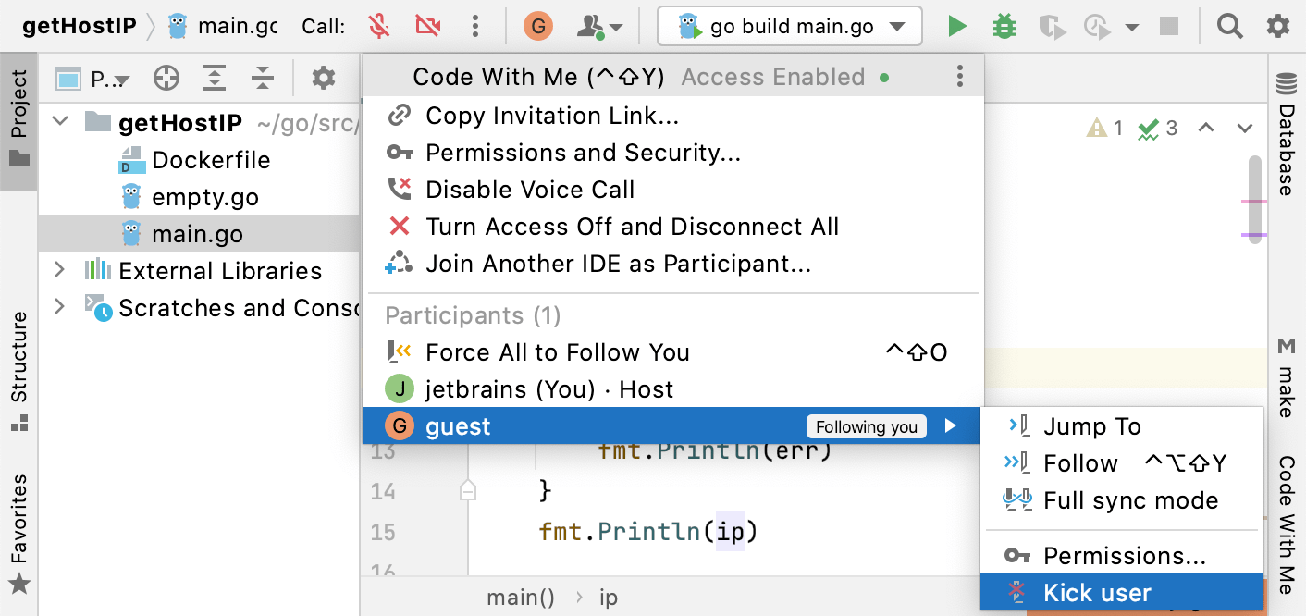Click the guest avatar icon in toolbar
Screen dimensions: 1306x616
pyautogui.click(x=537, y=26)
